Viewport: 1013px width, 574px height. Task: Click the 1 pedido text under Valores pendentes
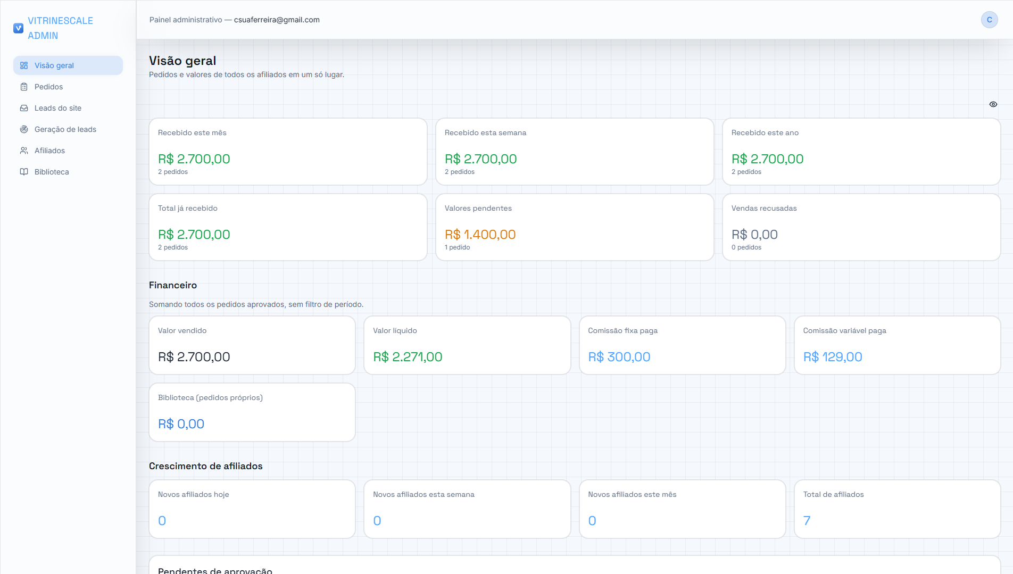(457, 247)
